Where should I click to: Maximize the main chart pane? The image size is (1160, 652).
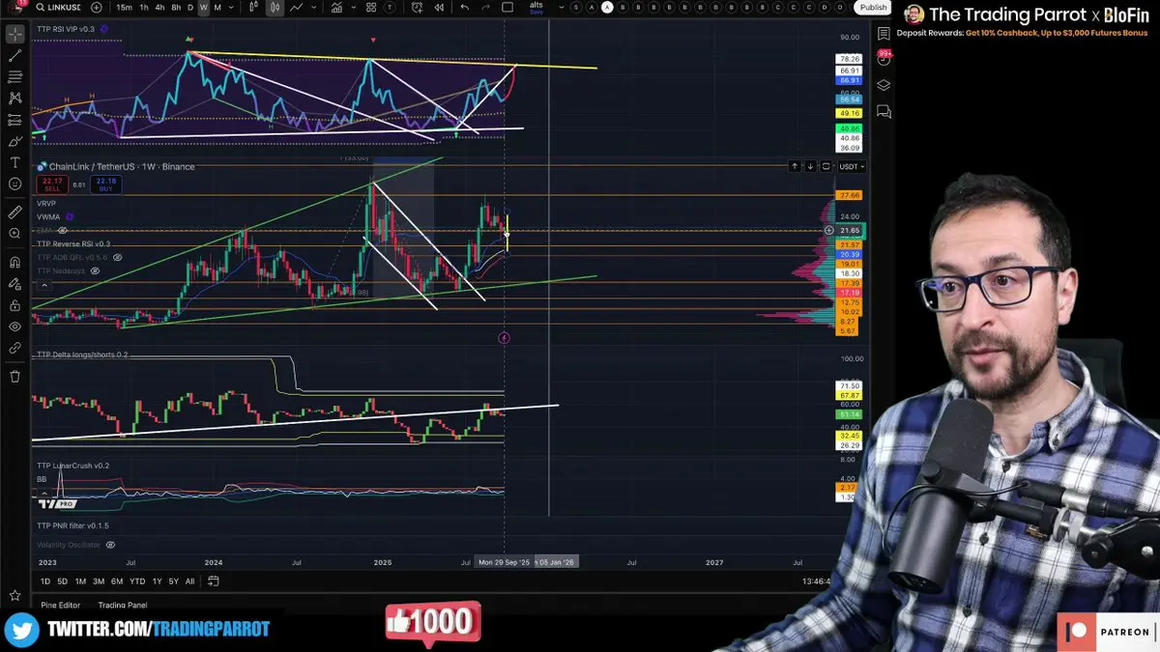pos(826,166)
